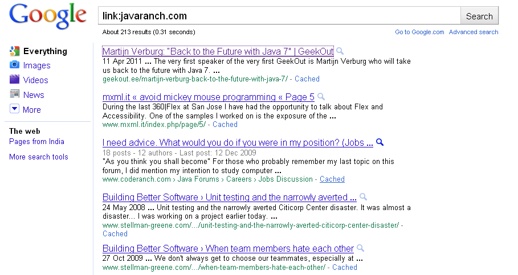Click the About 213 results text
The height and width of the screenshot is (275, 518).
(149, 32)
